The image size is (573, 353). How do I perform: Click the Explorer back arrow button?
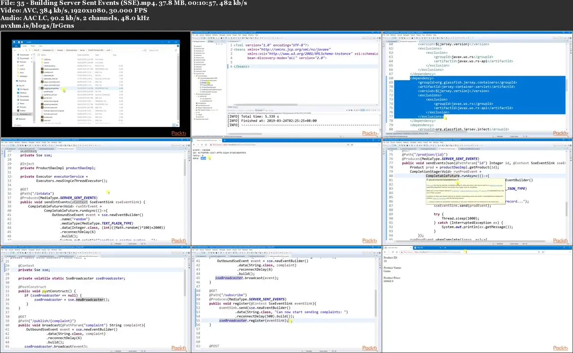tap(14, 50)
